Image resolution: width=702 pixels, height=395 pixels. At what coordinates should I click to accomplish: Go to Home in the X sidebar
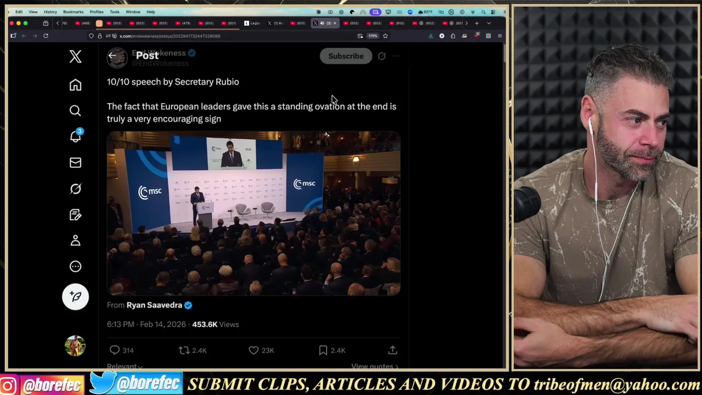point(75,84)
